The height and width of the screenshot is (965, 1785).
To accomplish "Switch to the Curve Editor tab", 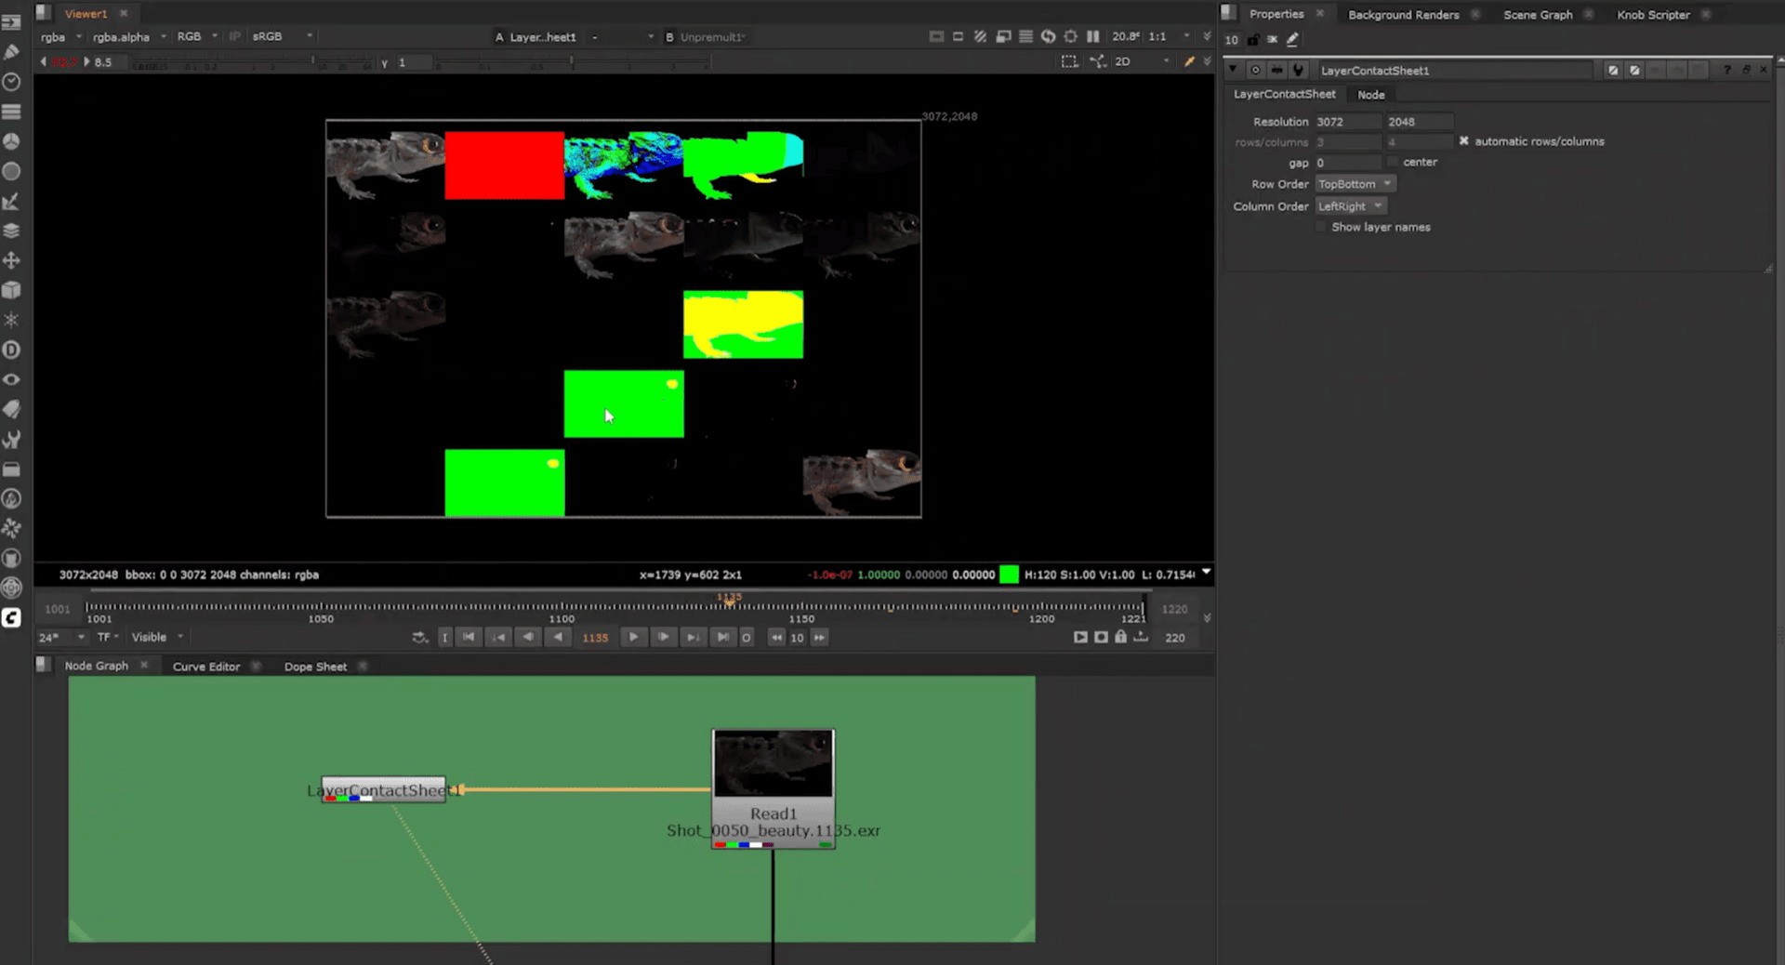I will pyautogui.click(x=205, y=667).
